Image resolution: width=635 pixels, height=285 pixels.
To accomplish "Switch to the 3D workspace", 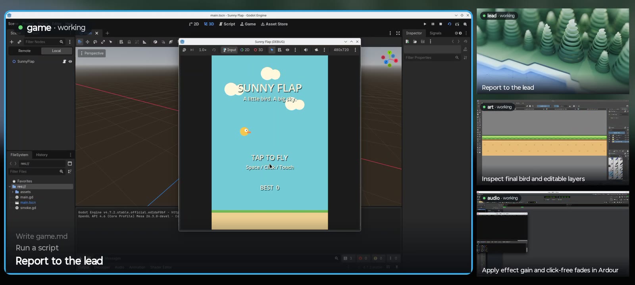I will [x=209, y=24].
